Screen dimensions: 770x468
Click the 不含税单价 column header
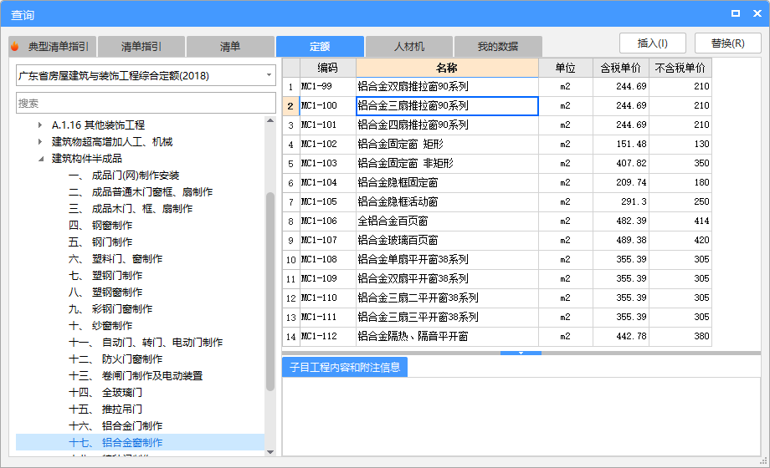[x=680, y=68]
